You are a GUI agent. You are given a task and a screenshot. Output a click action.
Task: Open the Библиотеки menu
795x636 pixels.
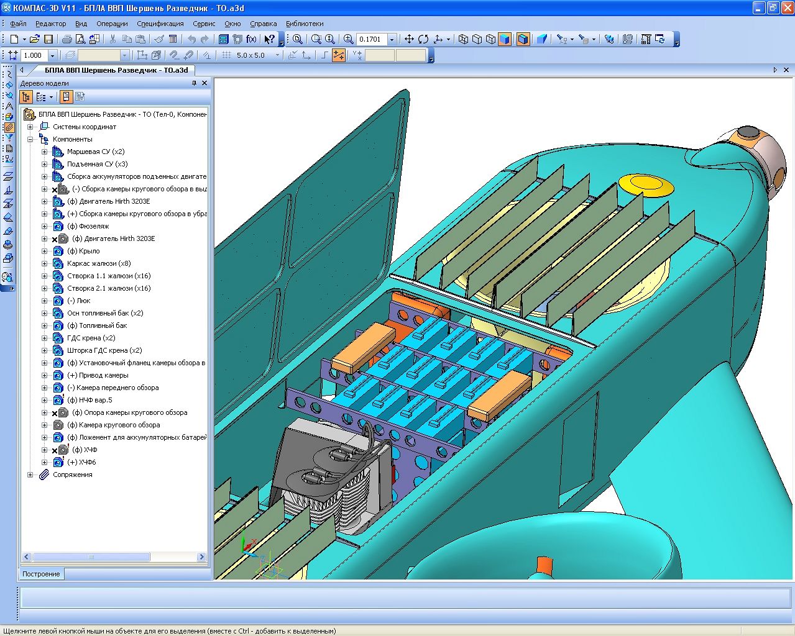pos(305,24)
